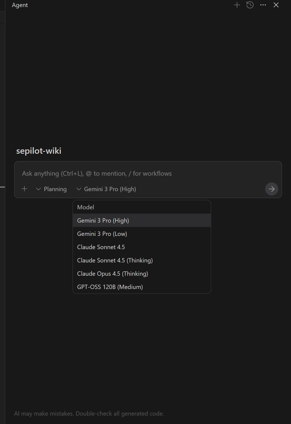Open the more options ellipsis menu
291x424 pixels.
pos(263,5)
